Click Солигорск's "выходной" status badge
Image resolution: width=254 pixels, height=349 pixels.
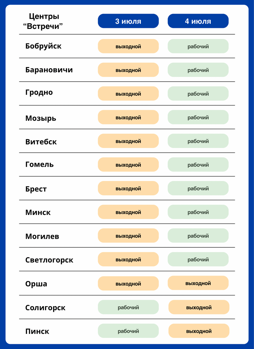pyautogui.click(x=199, y=307)
